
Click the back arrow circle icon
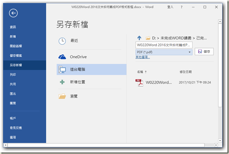[x=13, y=13]
